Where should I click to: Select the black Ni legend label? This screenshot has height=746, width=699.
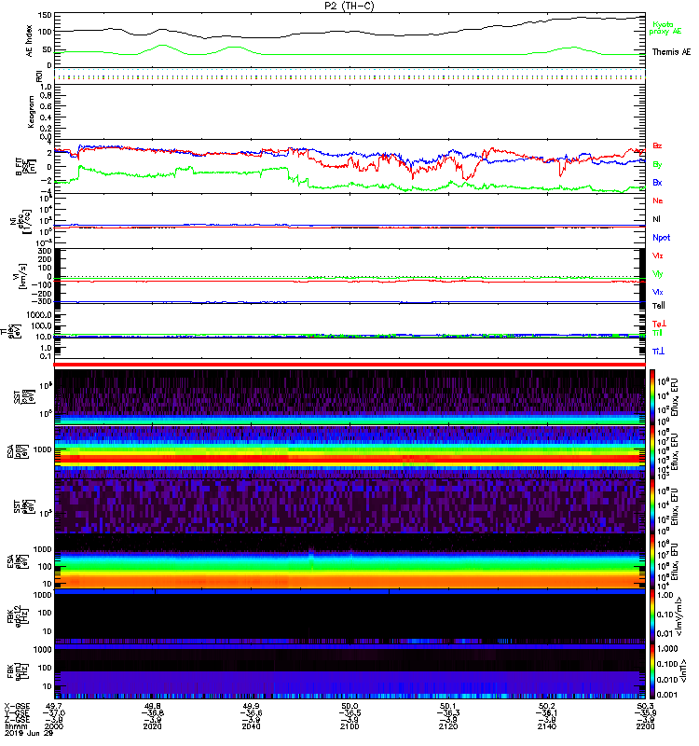656,219
